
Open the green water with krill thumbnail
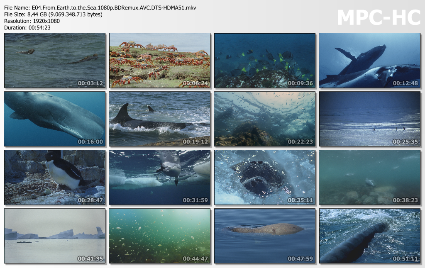[160, 236]
